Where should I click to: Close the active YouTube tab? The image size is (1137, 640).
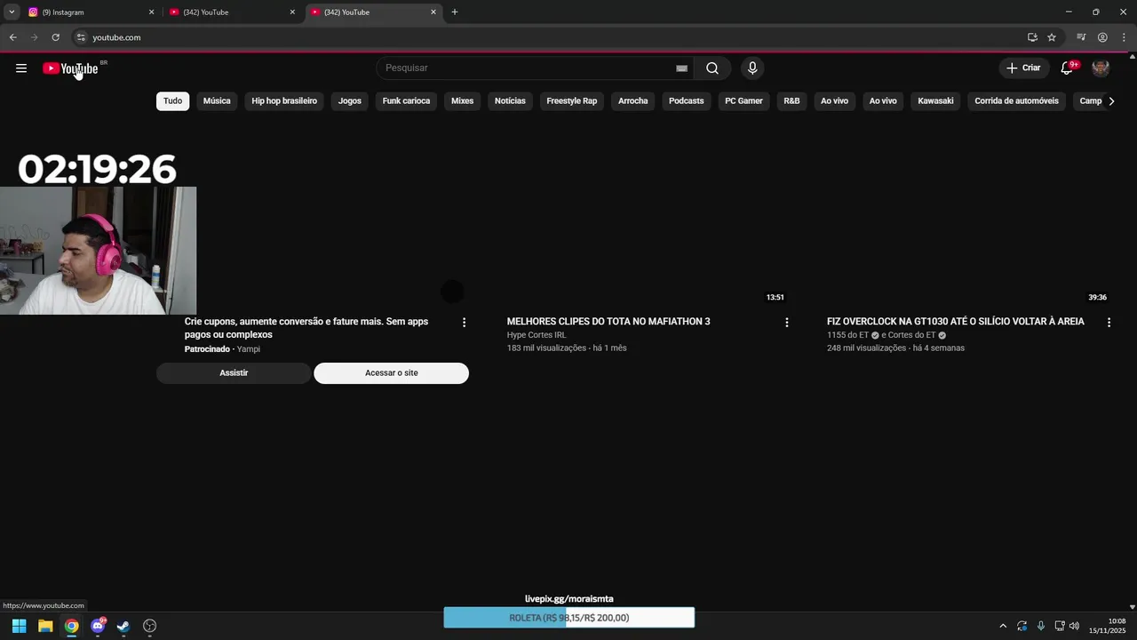pyautogui.click(x=433, y=12)
